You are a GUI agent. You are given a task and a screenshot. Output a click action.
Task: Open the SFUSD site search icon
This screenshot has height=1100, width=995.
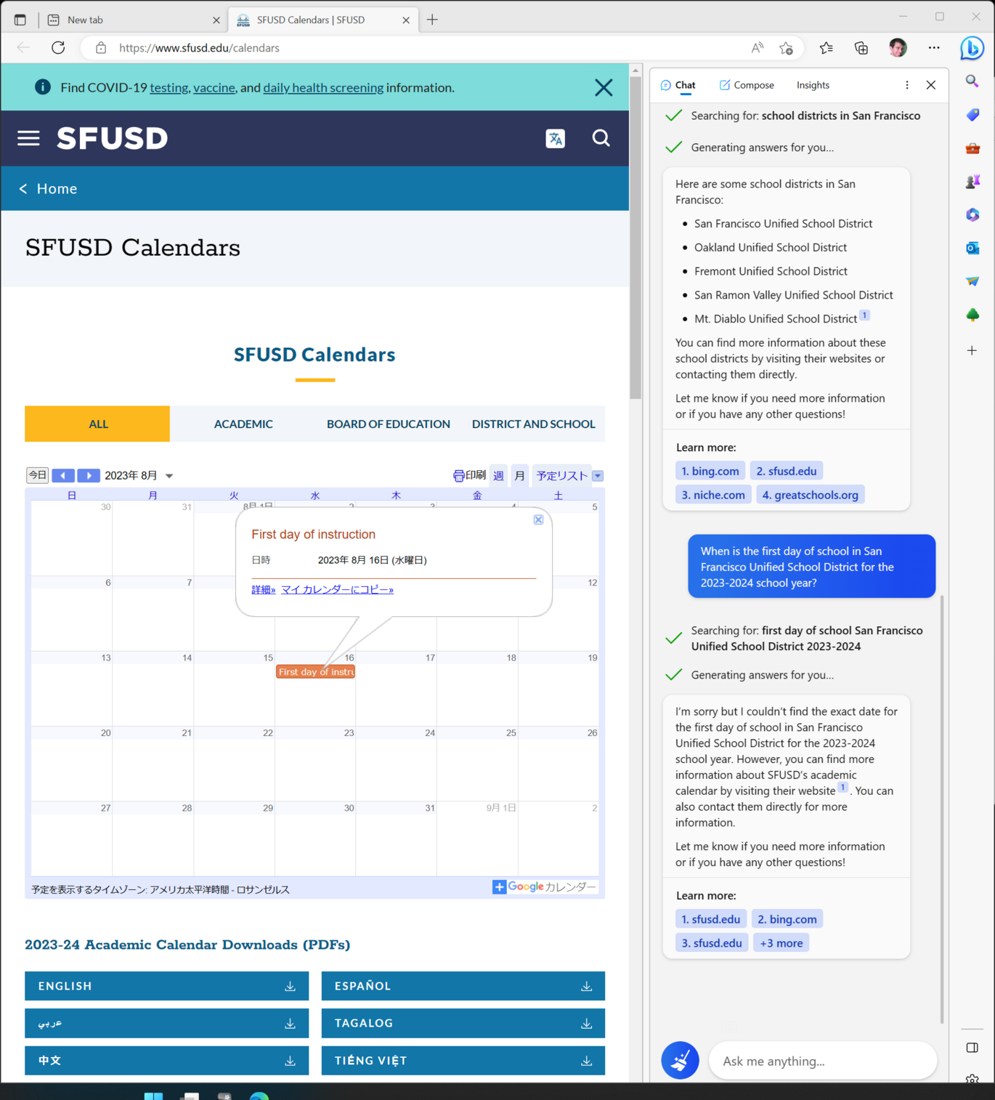[601, 138]
